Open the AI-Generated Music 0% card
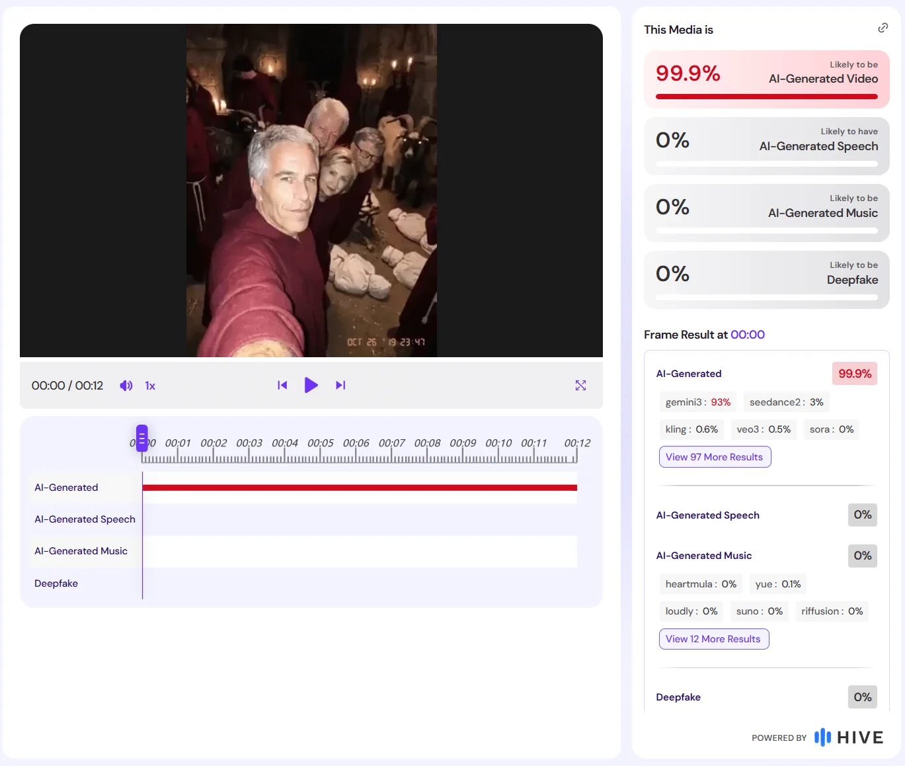This screenshot has width=905, height=766. 767,213
